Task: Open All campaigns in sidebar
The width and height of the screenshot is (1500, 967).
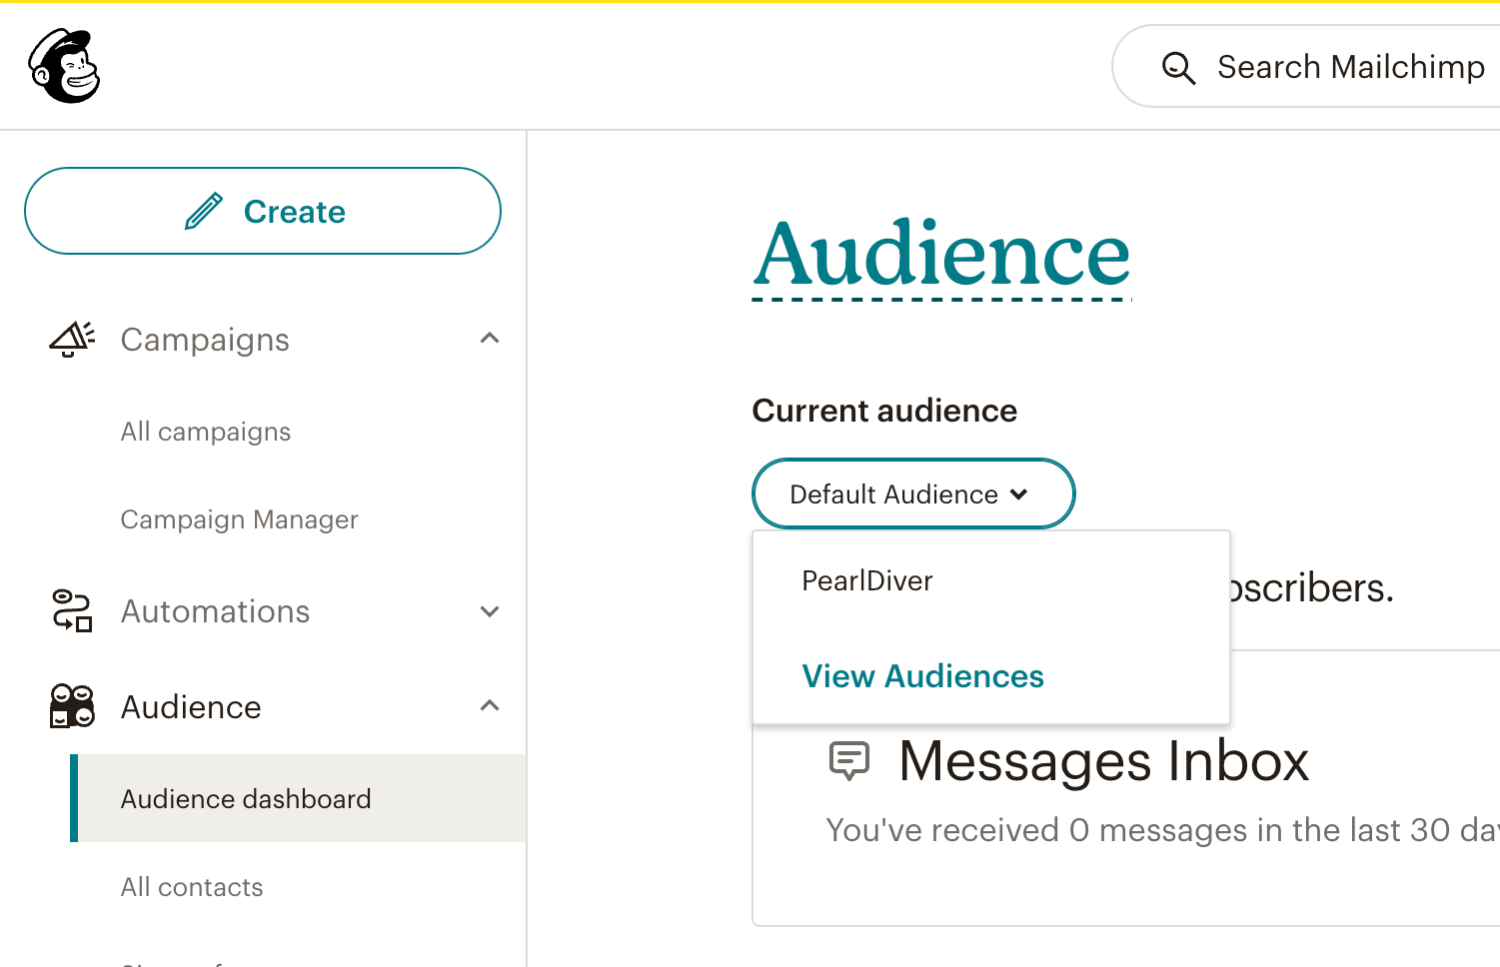Action: [x=206, y=432]
